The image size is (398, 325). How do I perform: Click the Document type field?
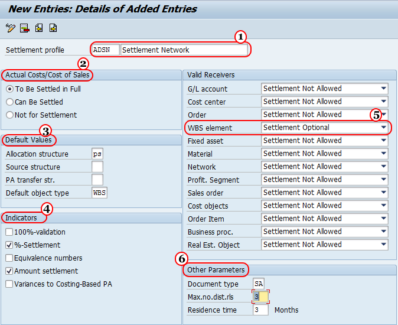pyautogui.click(x=259, y=284)
